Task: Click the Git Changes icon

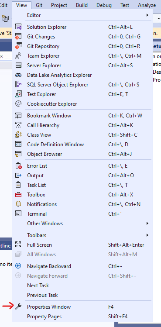Action: [x=18, y=37]
